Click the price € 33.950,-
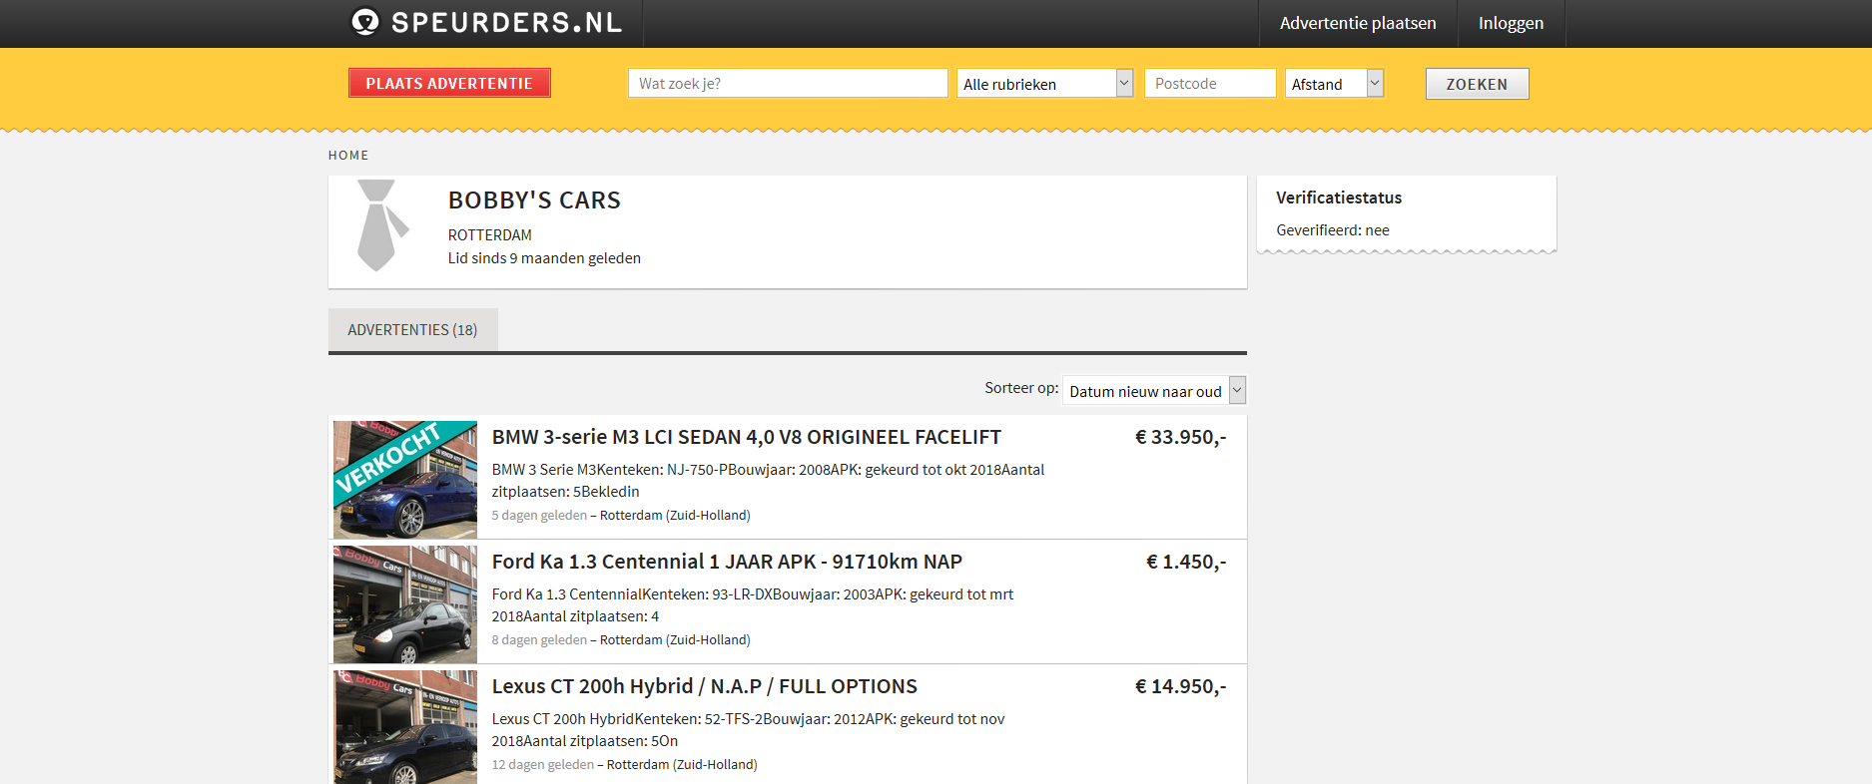 click(1180, 437)
